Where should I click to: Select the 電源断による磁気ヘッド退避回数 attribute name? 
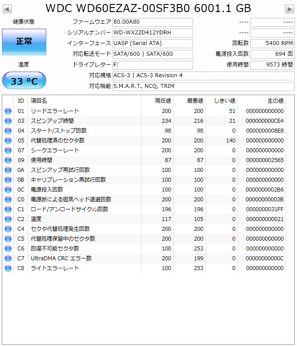point(71,200)
